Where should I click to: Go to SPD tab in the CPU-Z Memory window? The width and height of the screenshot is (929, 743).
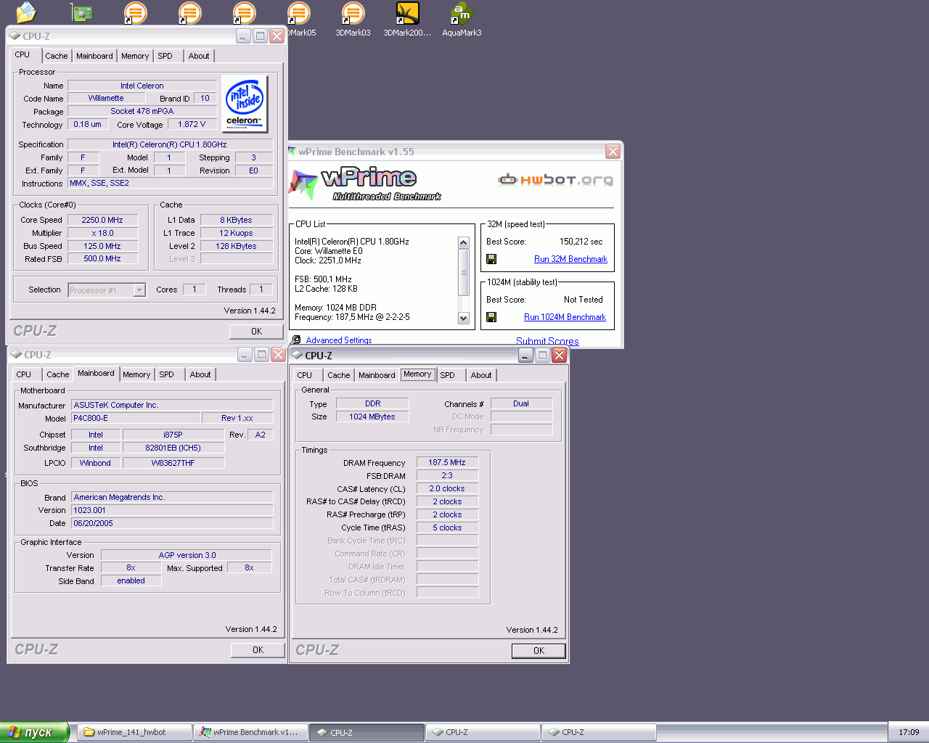pyautogui.click(x=448, y=375)
